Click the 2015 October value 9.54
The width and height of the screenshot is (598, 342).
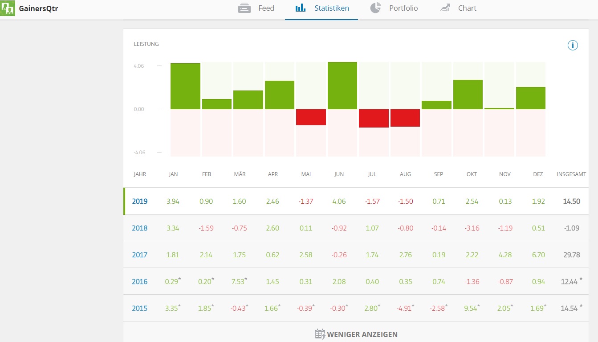click(472, 308)
